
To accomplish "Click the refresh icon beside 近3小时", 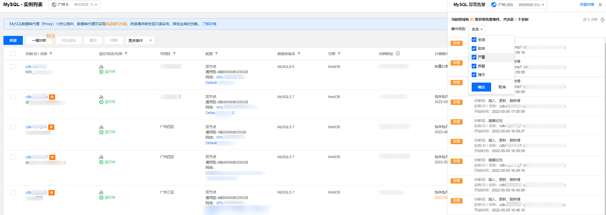I will click(x=602, y=20).
